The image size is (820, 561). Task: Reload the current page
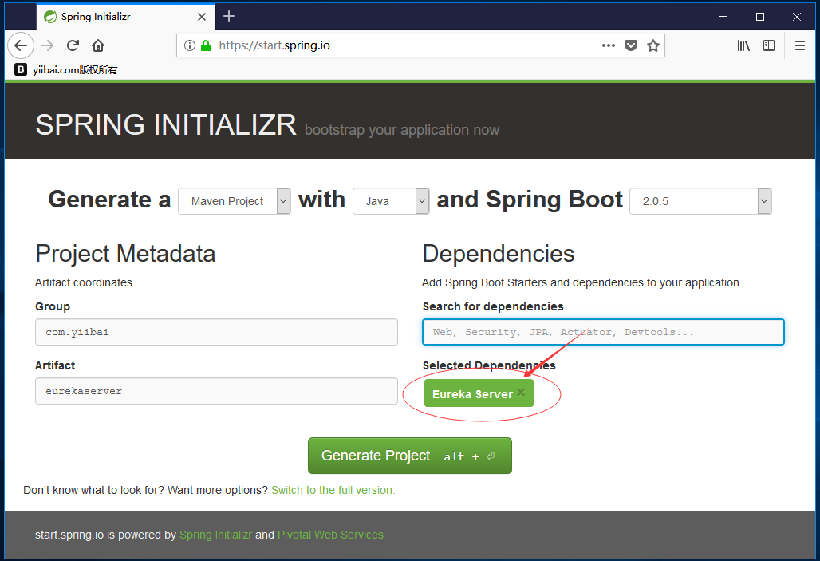73,45
